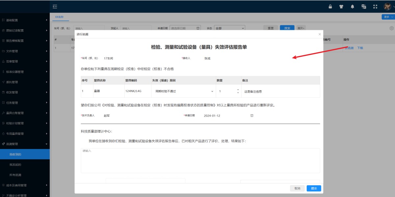Click the 提交 button to submit
The image size is (395, 197).
(x=313, y=188)
